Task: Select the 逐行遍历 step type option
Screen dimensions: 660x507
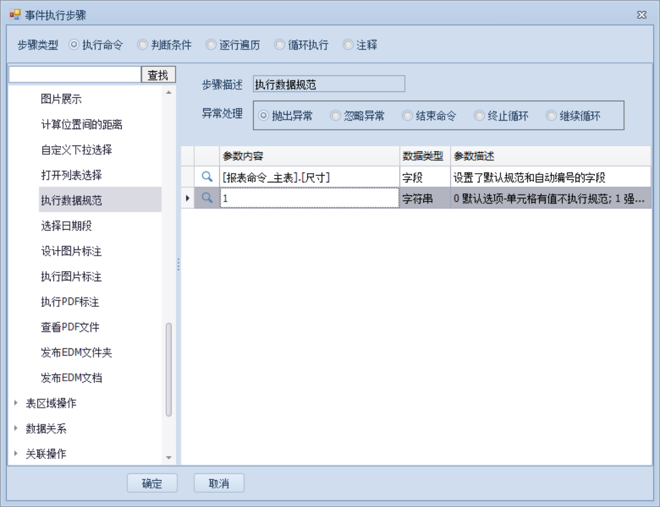Action: click(211, 45)
